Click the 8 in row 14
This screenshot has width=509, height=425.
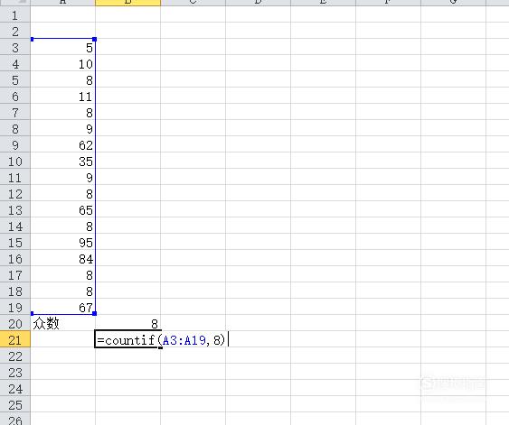click(x=63, y=226)
